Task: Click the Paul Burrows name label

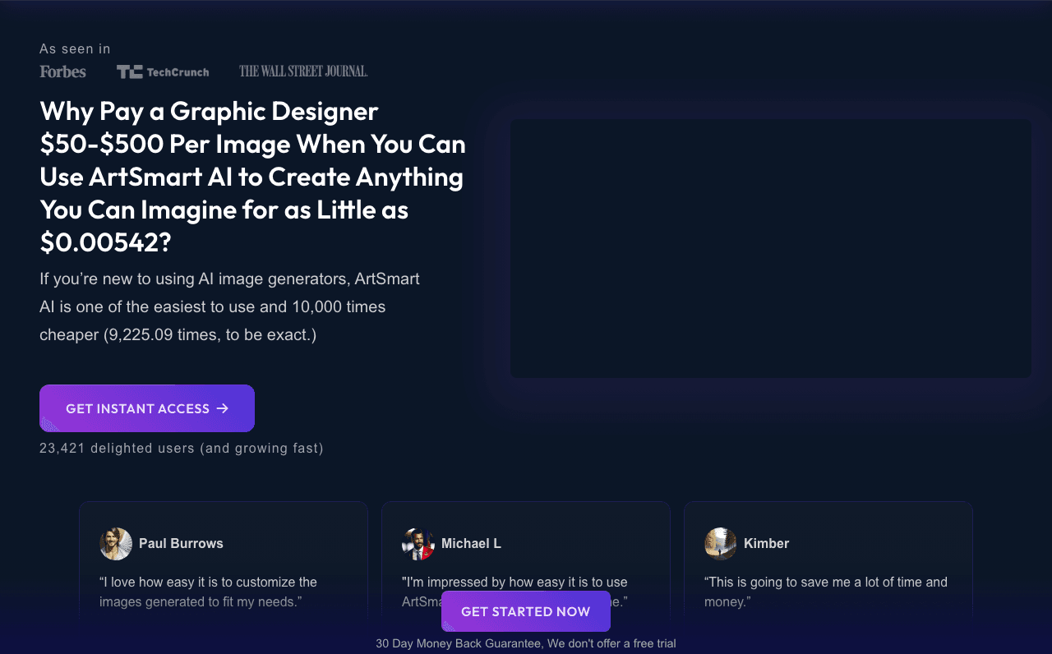Action: point(181,544)
